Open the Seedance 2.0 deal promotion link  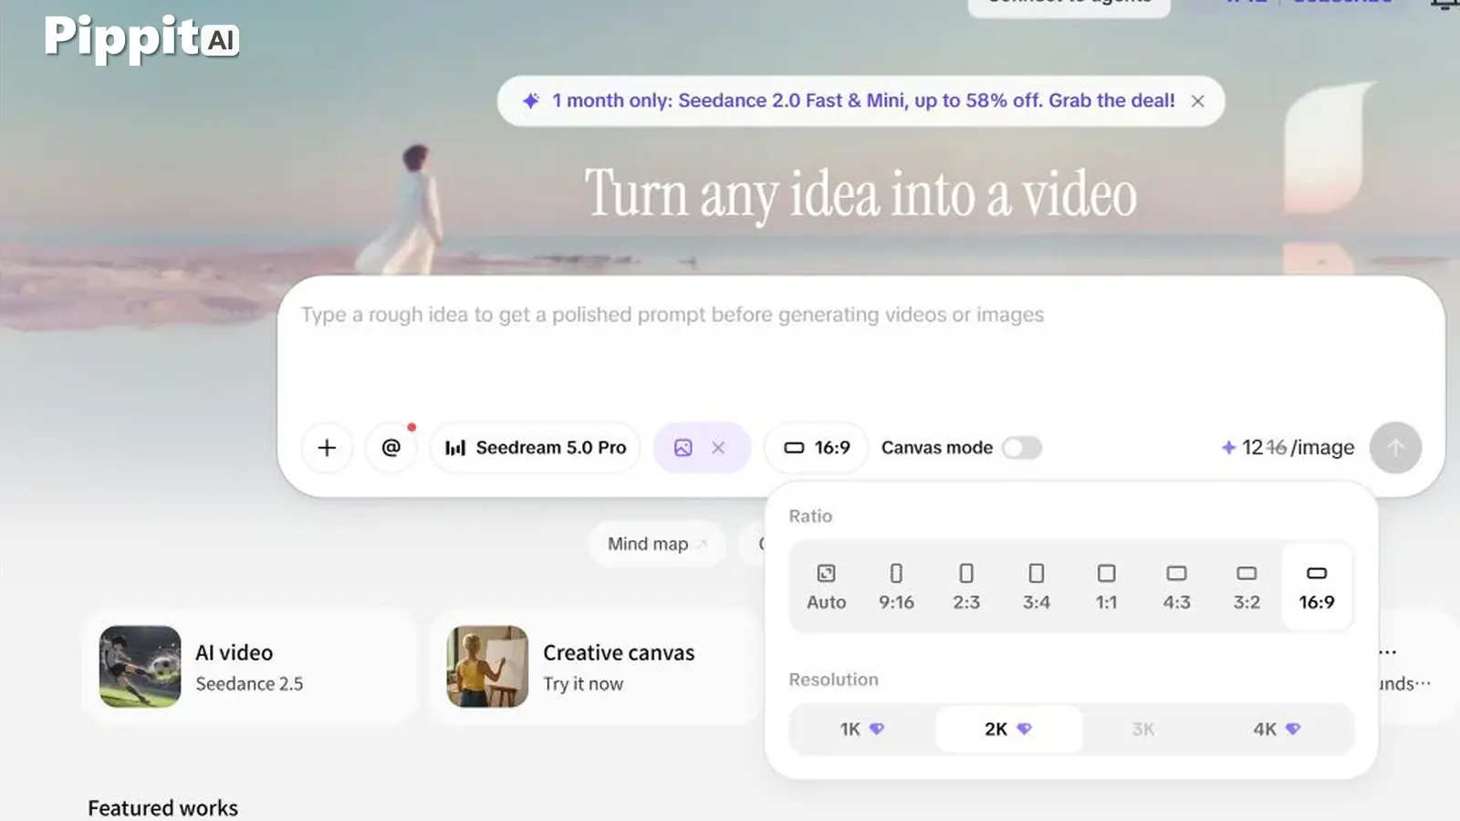[863, 100]
